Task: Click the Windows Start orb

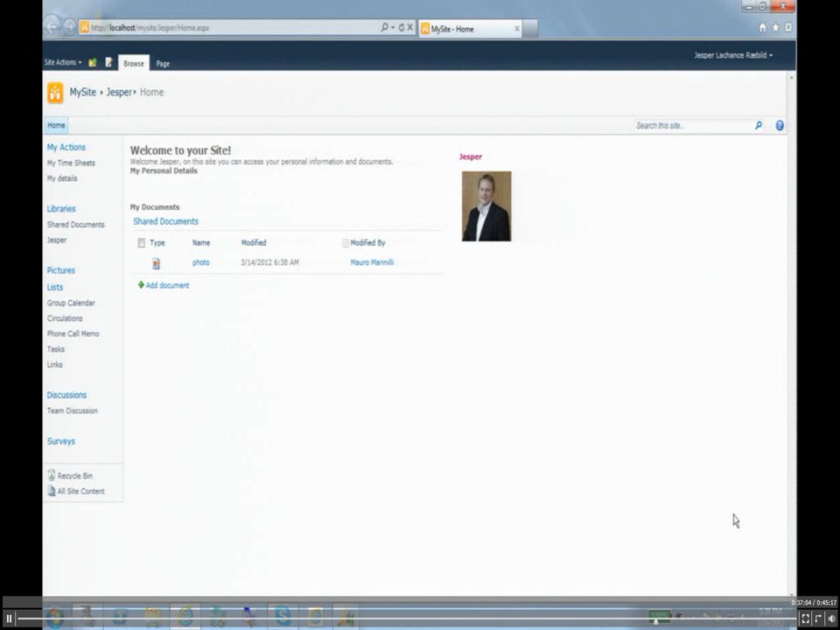Action: [54, 617]
